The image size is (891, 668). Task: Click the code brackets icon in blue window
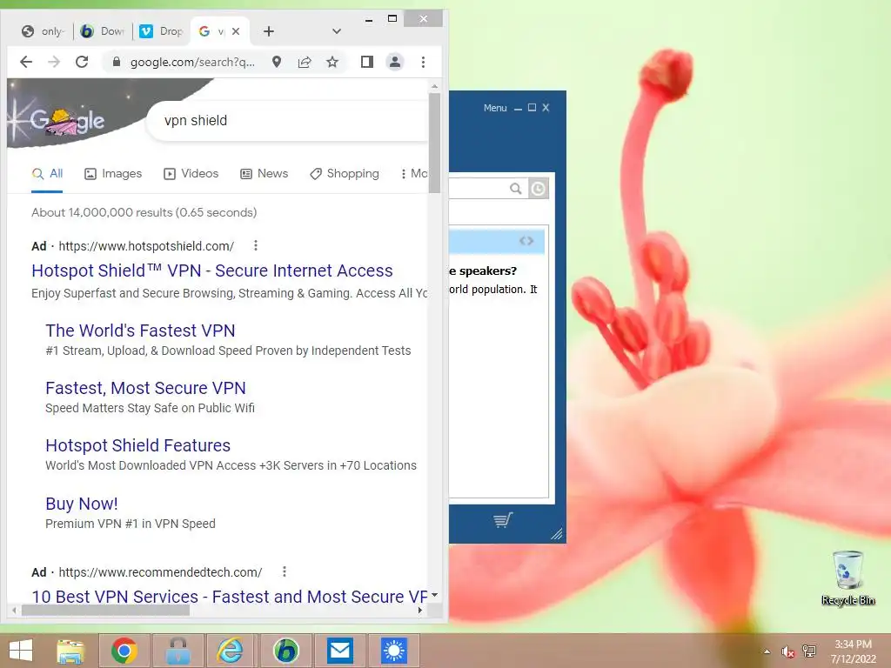[x=526, y=241]
